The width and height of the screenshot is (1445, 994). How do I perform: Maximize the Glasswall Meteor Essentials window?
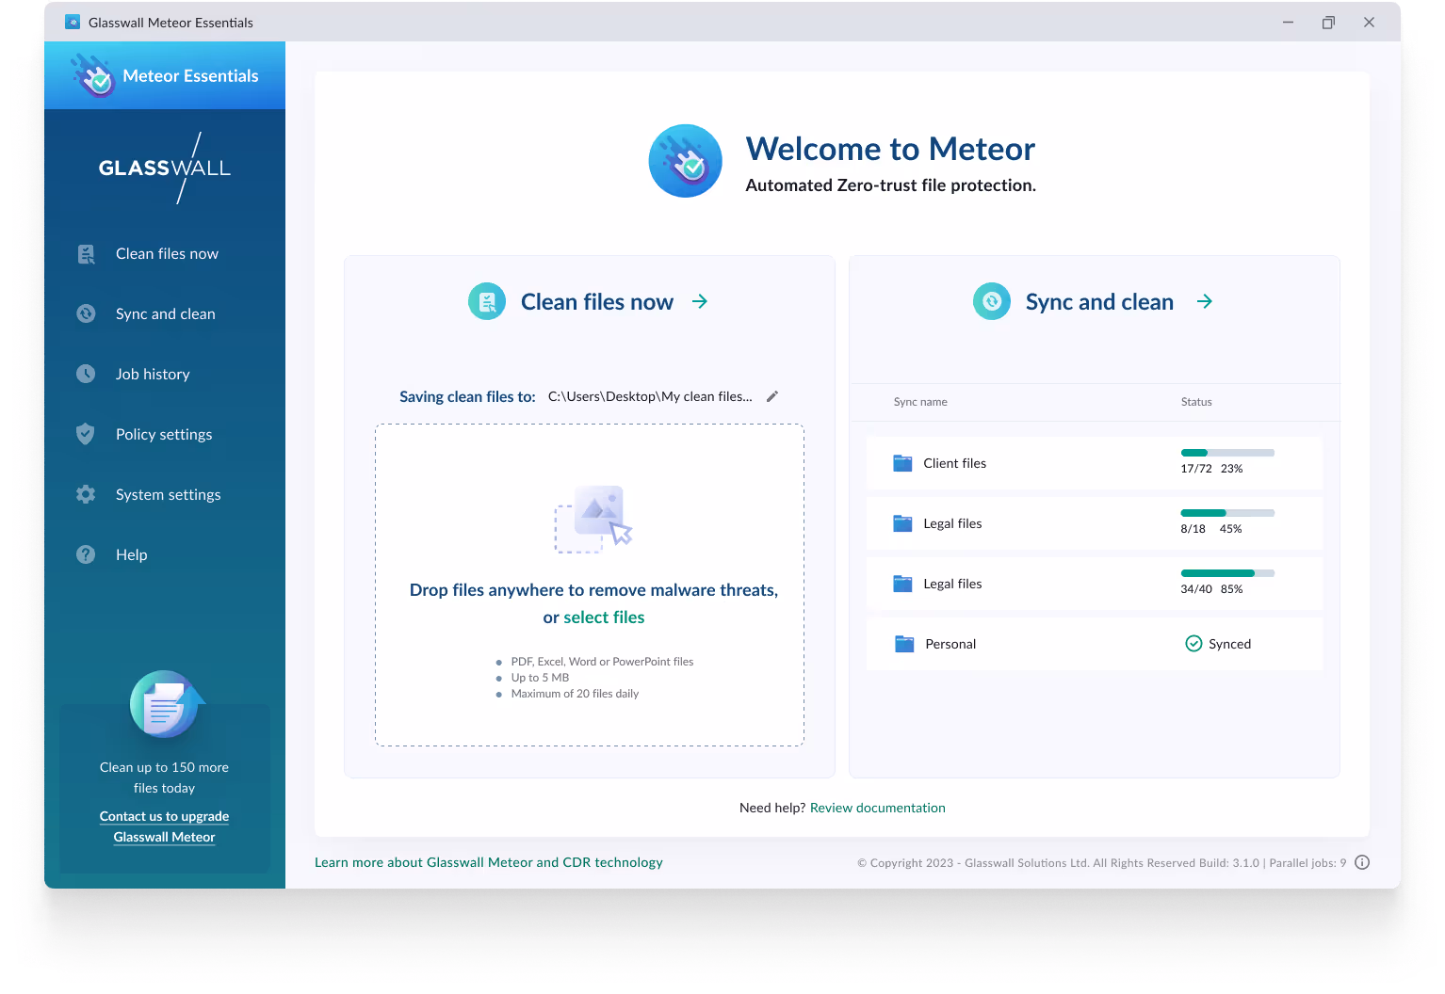[1328, 22]
